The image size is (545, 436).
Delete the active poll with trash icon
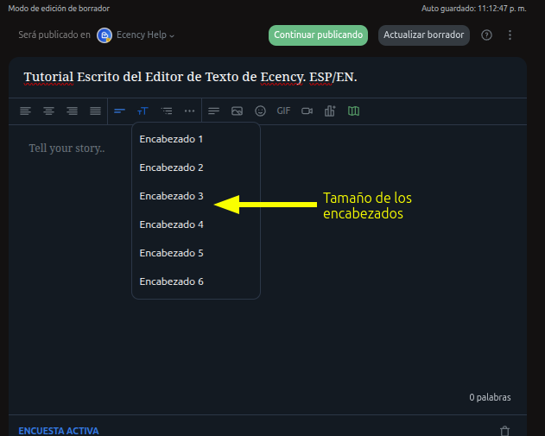[x=504, y=431]
